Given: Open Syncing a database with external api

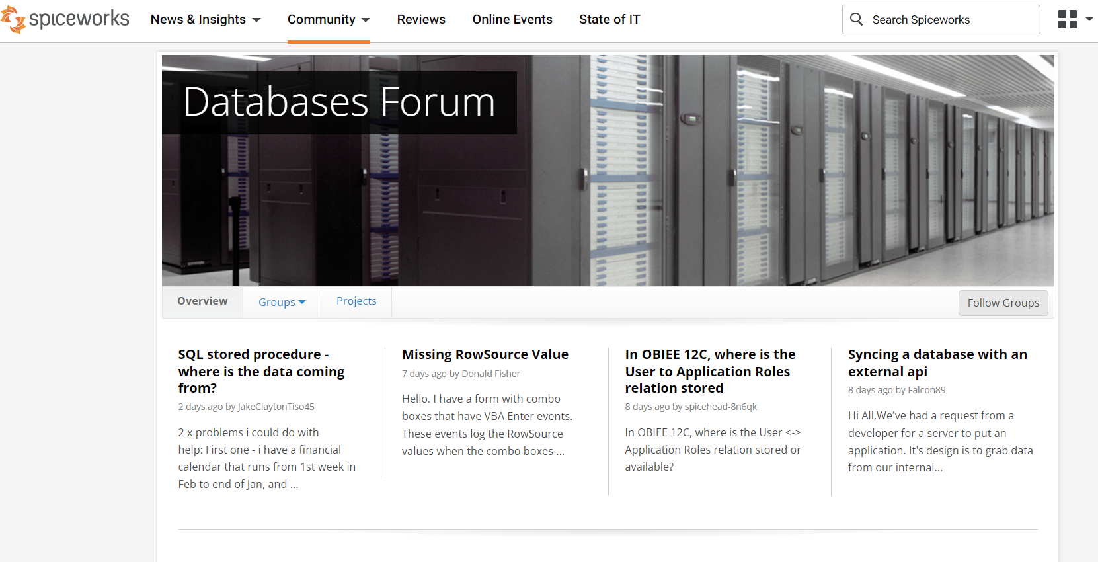Looking at the screenshot, I should [x=937, y=363].
